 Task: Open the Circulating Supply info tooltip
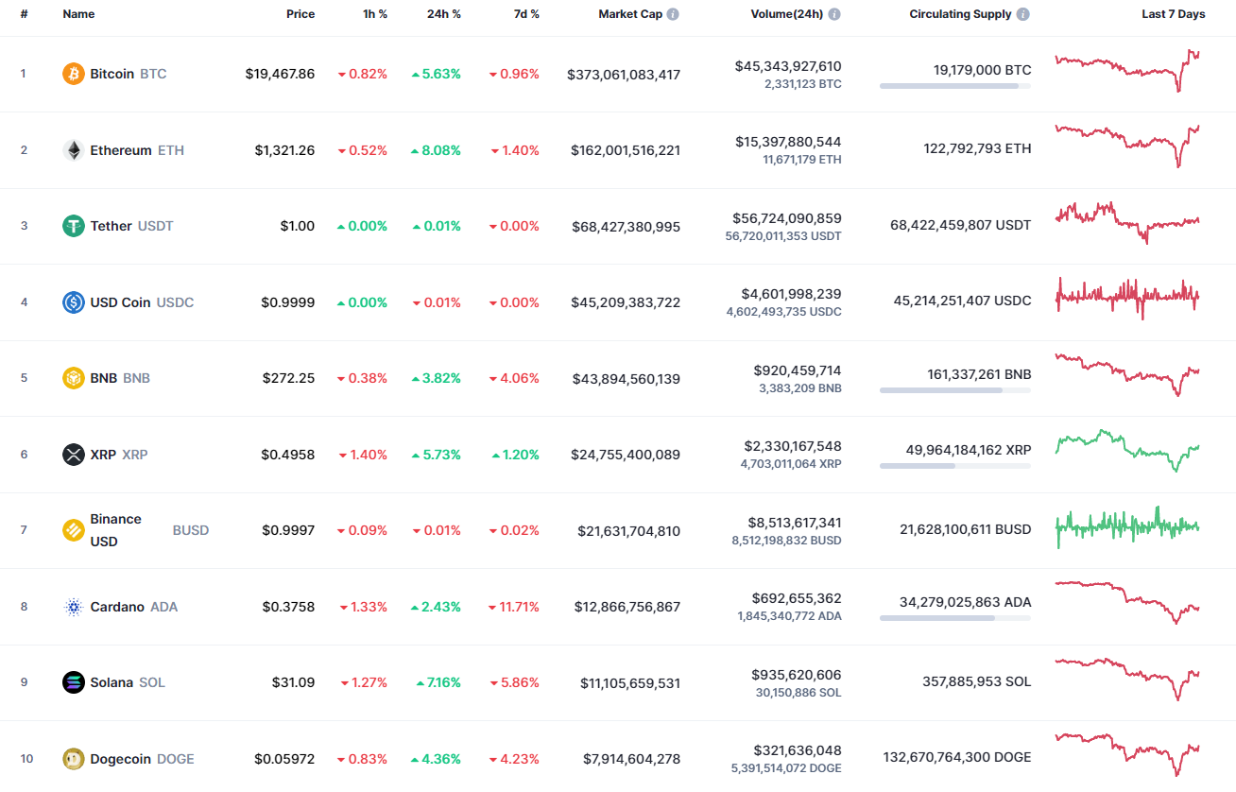(x=1024, y=13)
